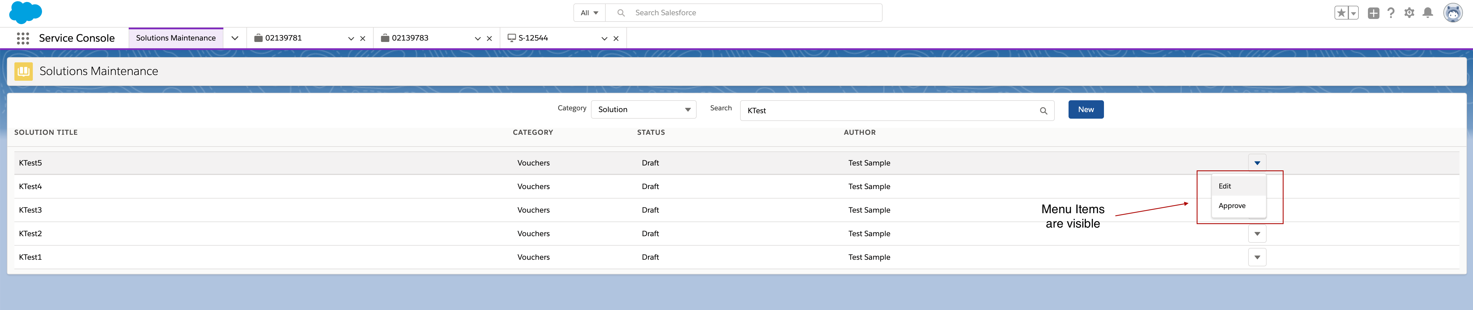Open the All search scope dropdown
Screen dimensions: 1473x310
pyautogui.click(x=589, y=13)
